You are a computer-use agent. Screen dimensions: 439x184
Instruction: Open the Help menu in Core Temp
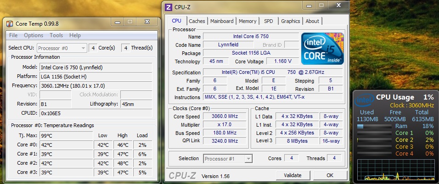point(75,35)
